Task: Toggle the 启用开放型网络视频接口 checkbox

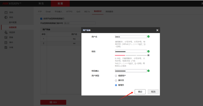Action: click(41, 19)
